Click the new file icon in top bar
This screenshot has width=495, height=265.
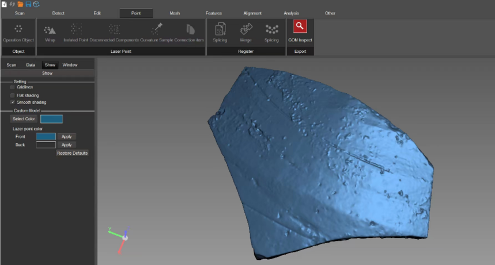pyautogui.click(x=4, y=4)
